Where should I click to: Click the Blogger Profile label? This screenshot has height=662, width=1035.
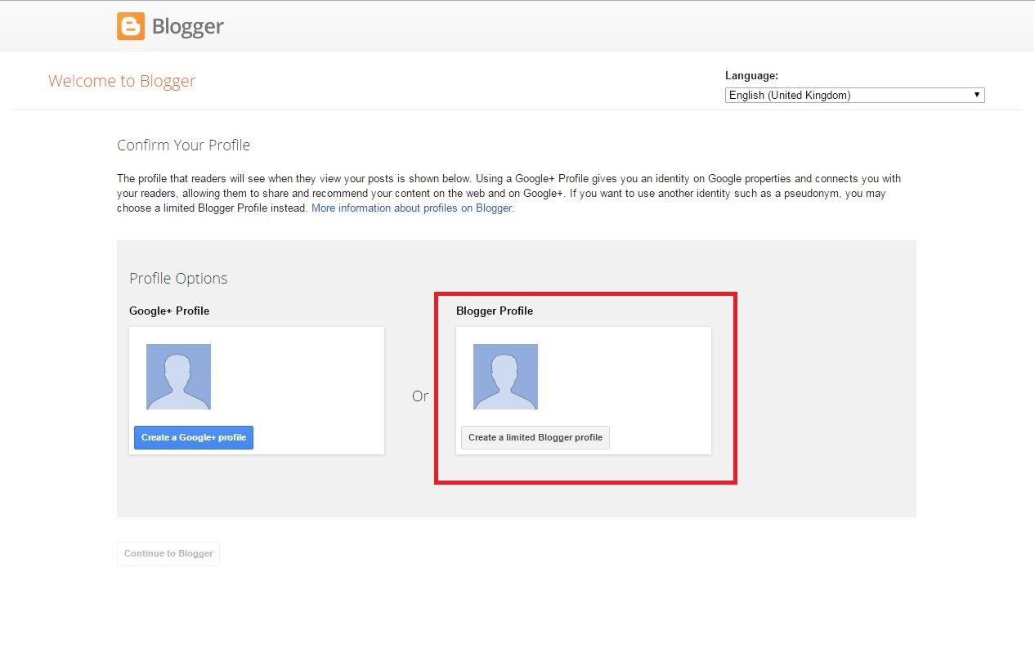(495, 311)
